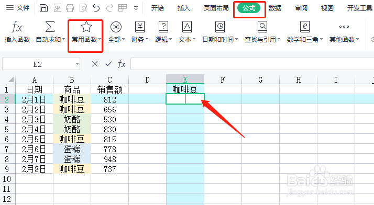Undo the last action
Viewport: 374px width, 205px height.
96,8
